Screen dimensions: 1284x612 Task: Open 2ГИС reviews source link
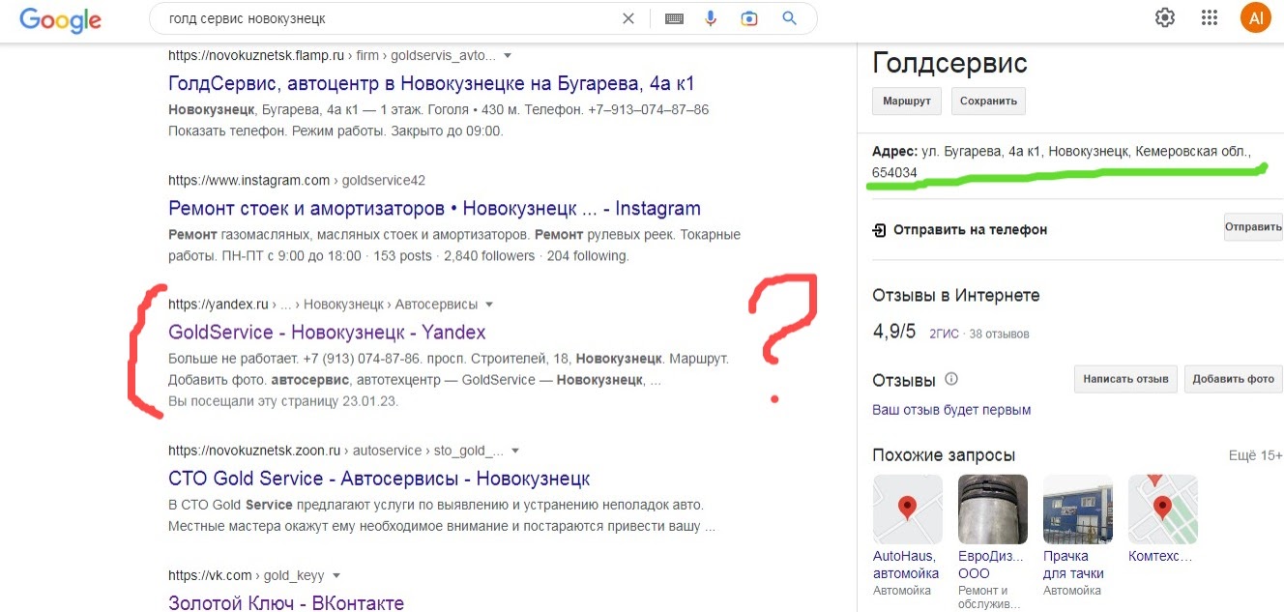[x=944, y=334]
